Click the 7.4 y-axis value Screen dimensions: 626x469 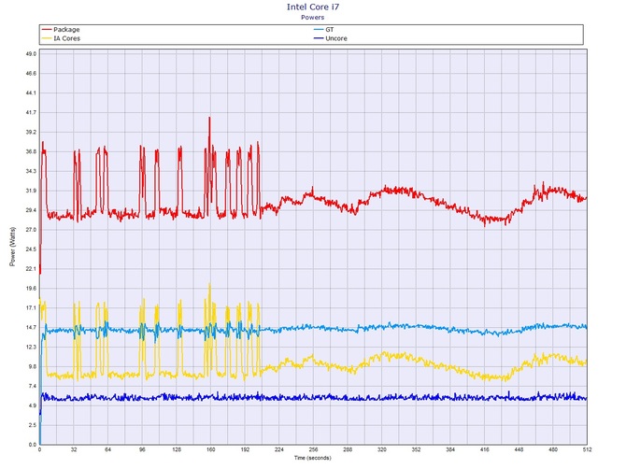click(33, 387)
